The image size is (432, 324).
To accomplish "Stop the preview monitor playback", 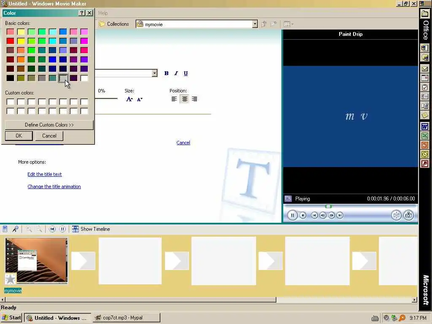I will point(303,215).
